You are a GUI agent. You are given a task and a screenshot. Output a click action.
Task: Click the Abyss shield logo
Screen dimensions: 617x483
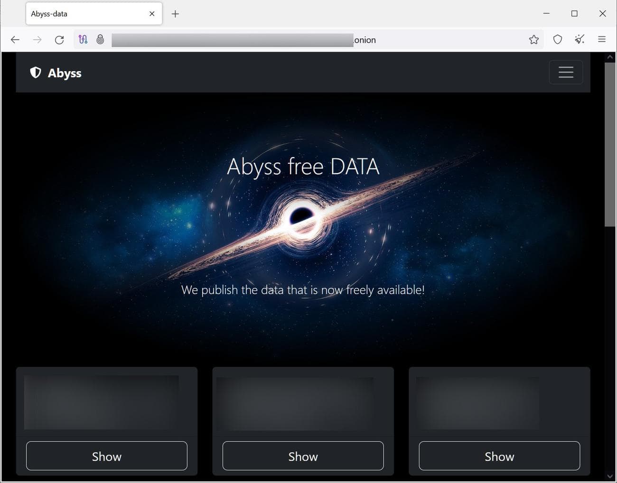click(35, 73)
